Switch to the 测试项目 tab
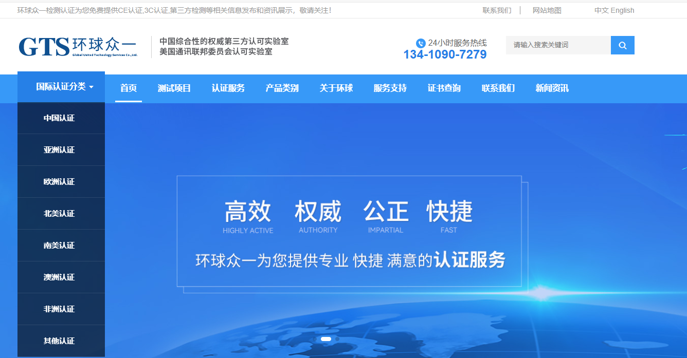Viewport: 687px width, 358px height. 174,88
